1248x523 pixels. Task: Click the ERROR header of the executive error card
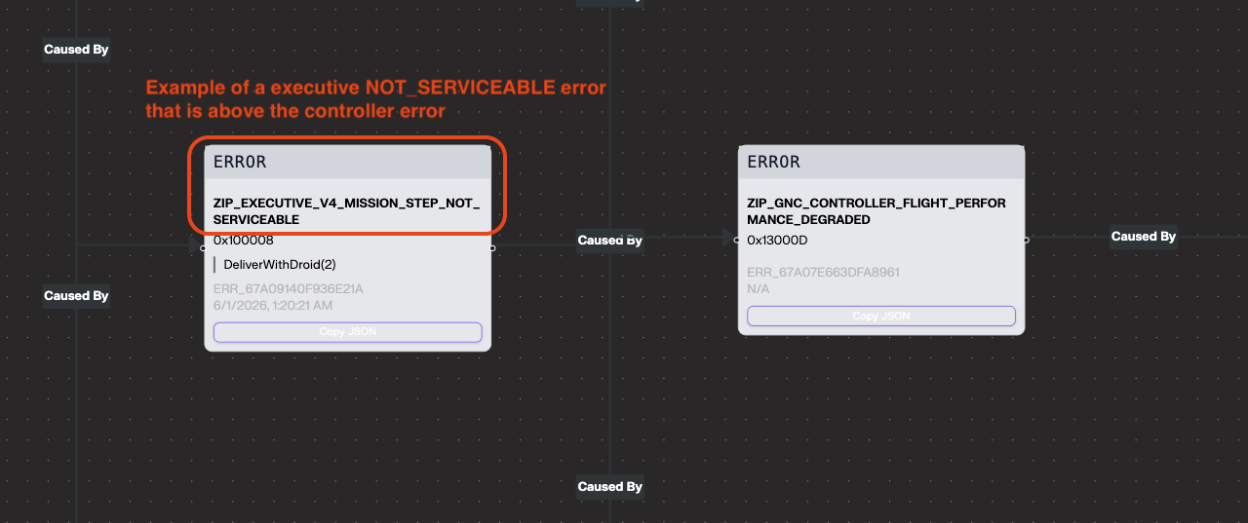[x=347, y=162]
